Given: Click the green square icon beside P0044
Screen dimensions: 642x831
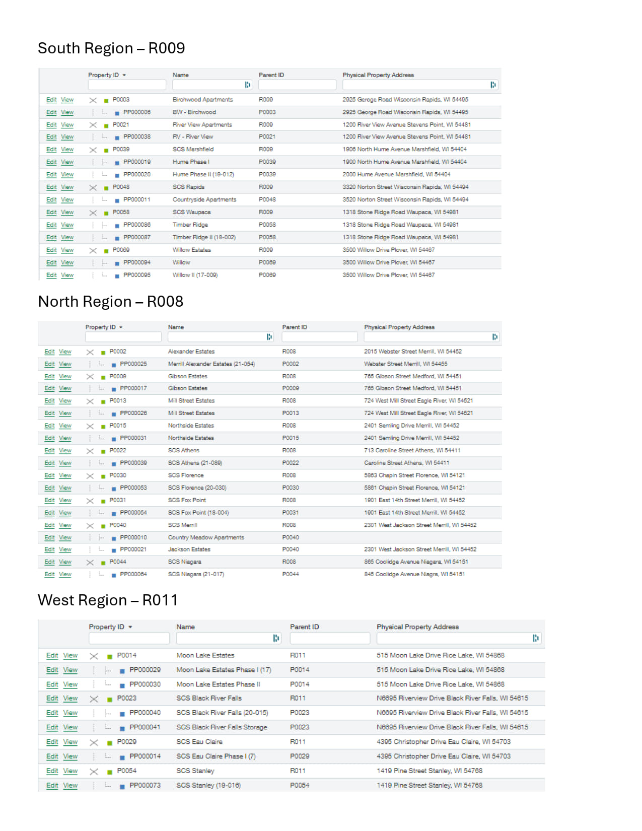Looking at the screenshot, I should 103,563.
